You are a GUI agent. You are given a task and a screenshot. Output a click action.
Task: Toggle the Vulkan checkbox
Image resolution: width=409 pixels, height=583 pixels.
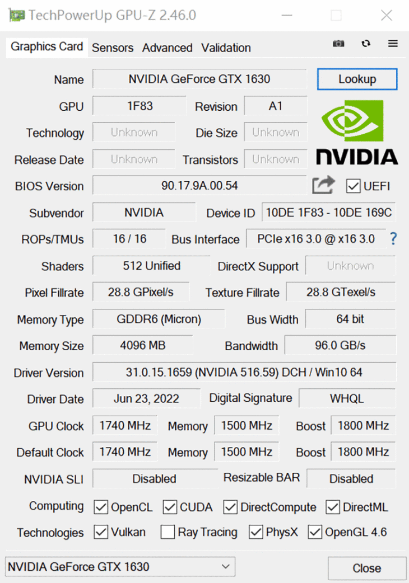pos(101,532)
